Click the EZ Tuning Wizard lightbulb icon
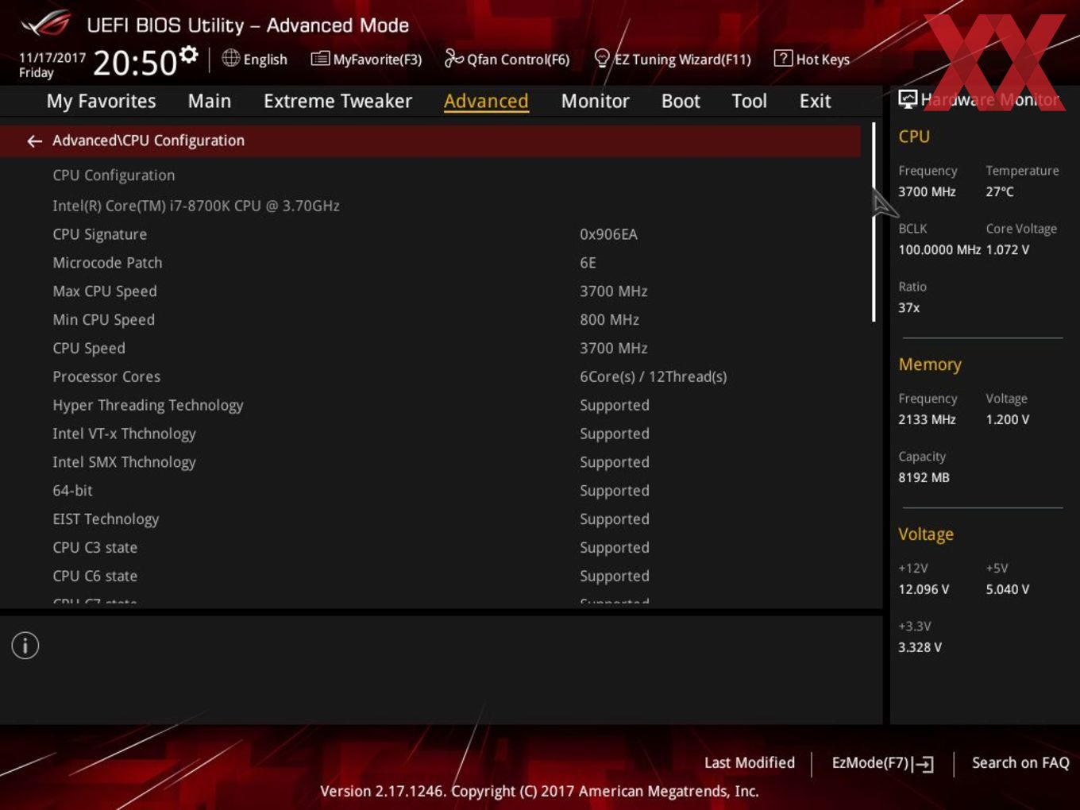 point(602,58)
